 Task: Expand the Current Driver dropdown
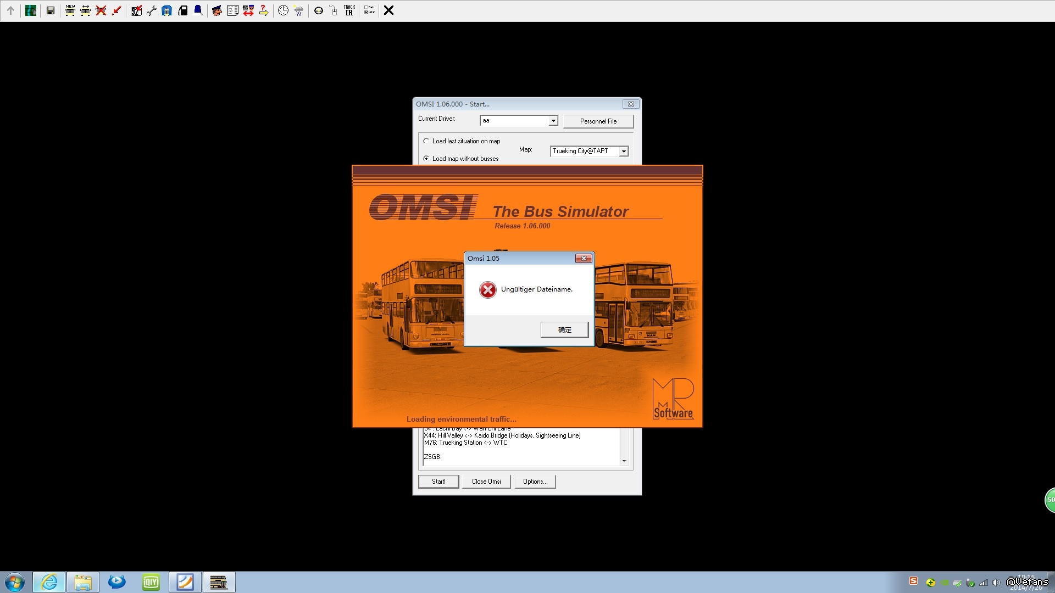pyautogui.click(x=553, y=121)
